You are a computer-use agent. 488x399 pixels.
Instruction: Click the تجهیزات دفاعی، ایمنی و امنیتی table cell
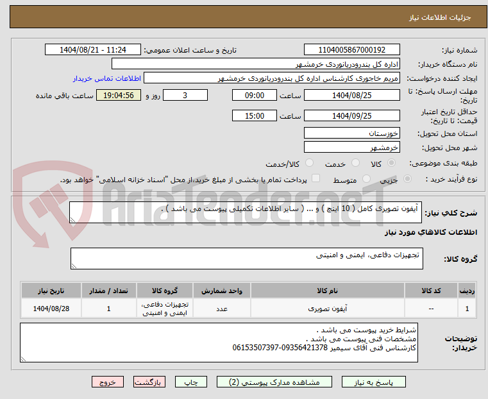165,309
